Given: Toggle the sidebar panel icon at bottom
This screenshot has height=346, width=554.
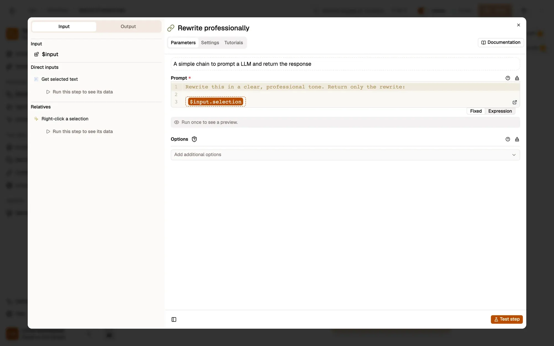Looking at the screenshot, I should [174, 319].
